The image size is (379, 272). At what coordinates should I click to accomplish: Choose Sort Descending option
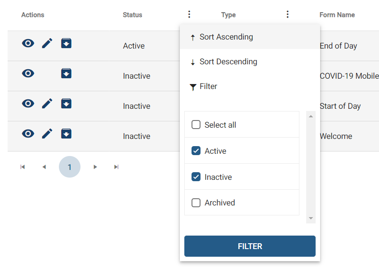click(x=250, y=62)
